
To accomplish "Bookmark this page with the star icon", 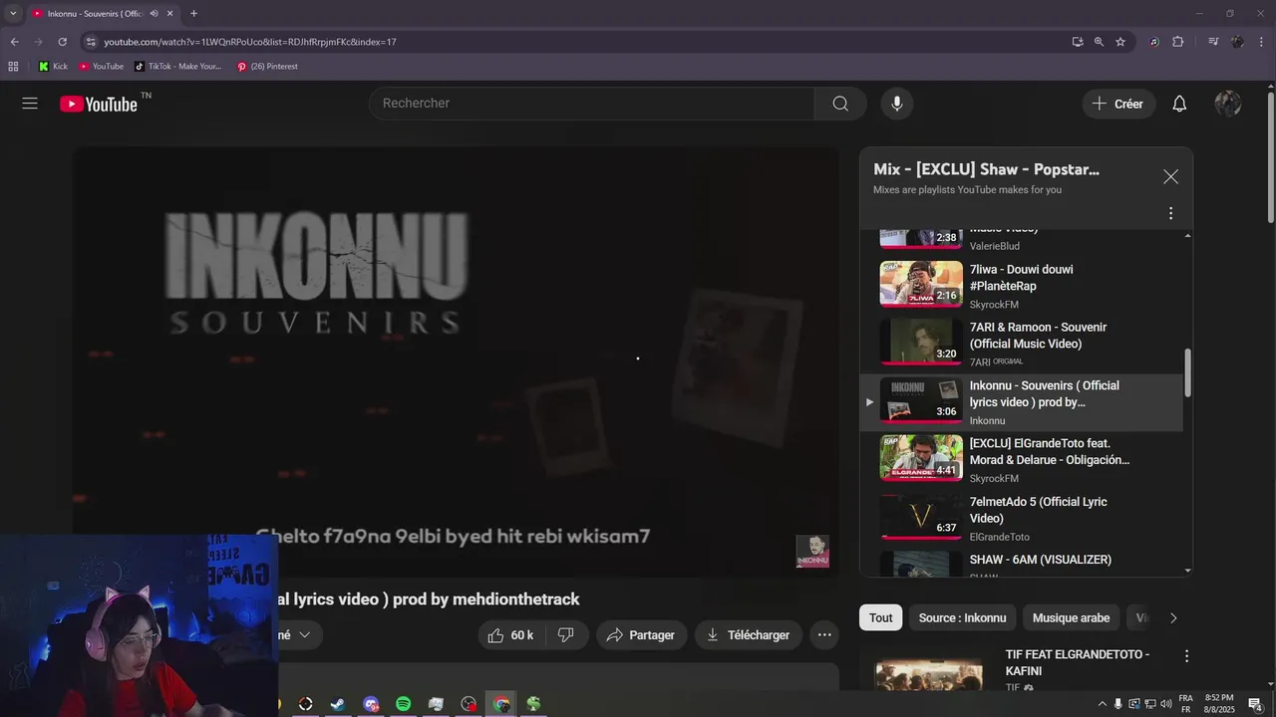I will point(1120,42).
